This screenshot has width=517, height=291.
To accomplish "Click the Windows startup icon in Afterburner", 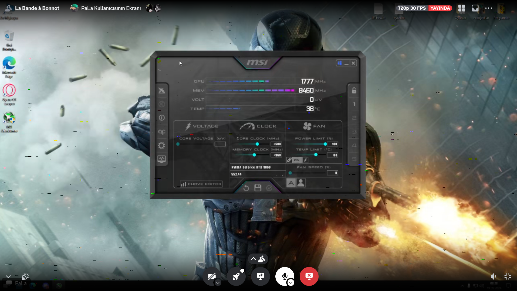I will 340,63.
